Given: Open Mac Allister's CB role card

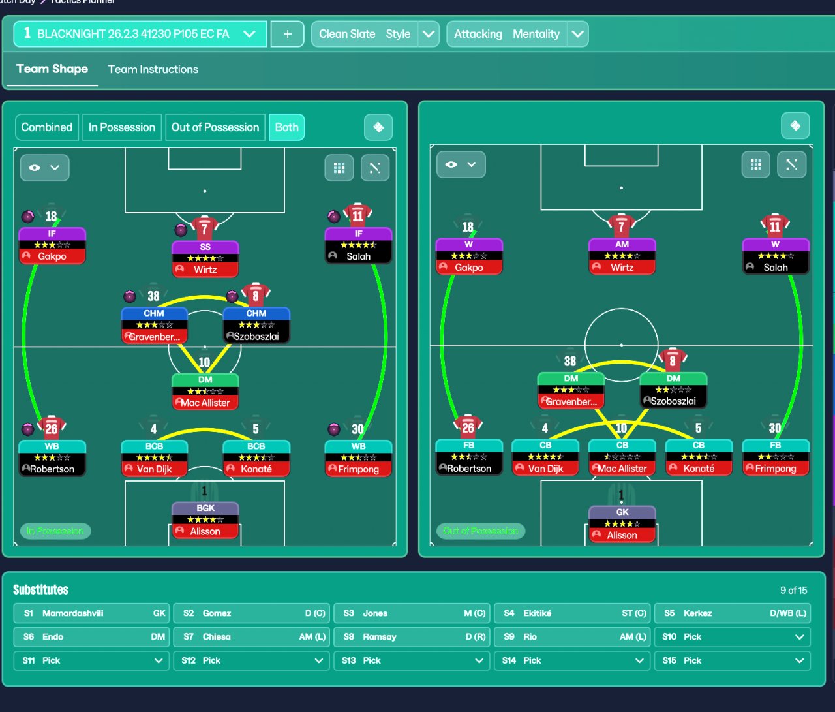Looking at the screenshot, I should click(622, 457).
